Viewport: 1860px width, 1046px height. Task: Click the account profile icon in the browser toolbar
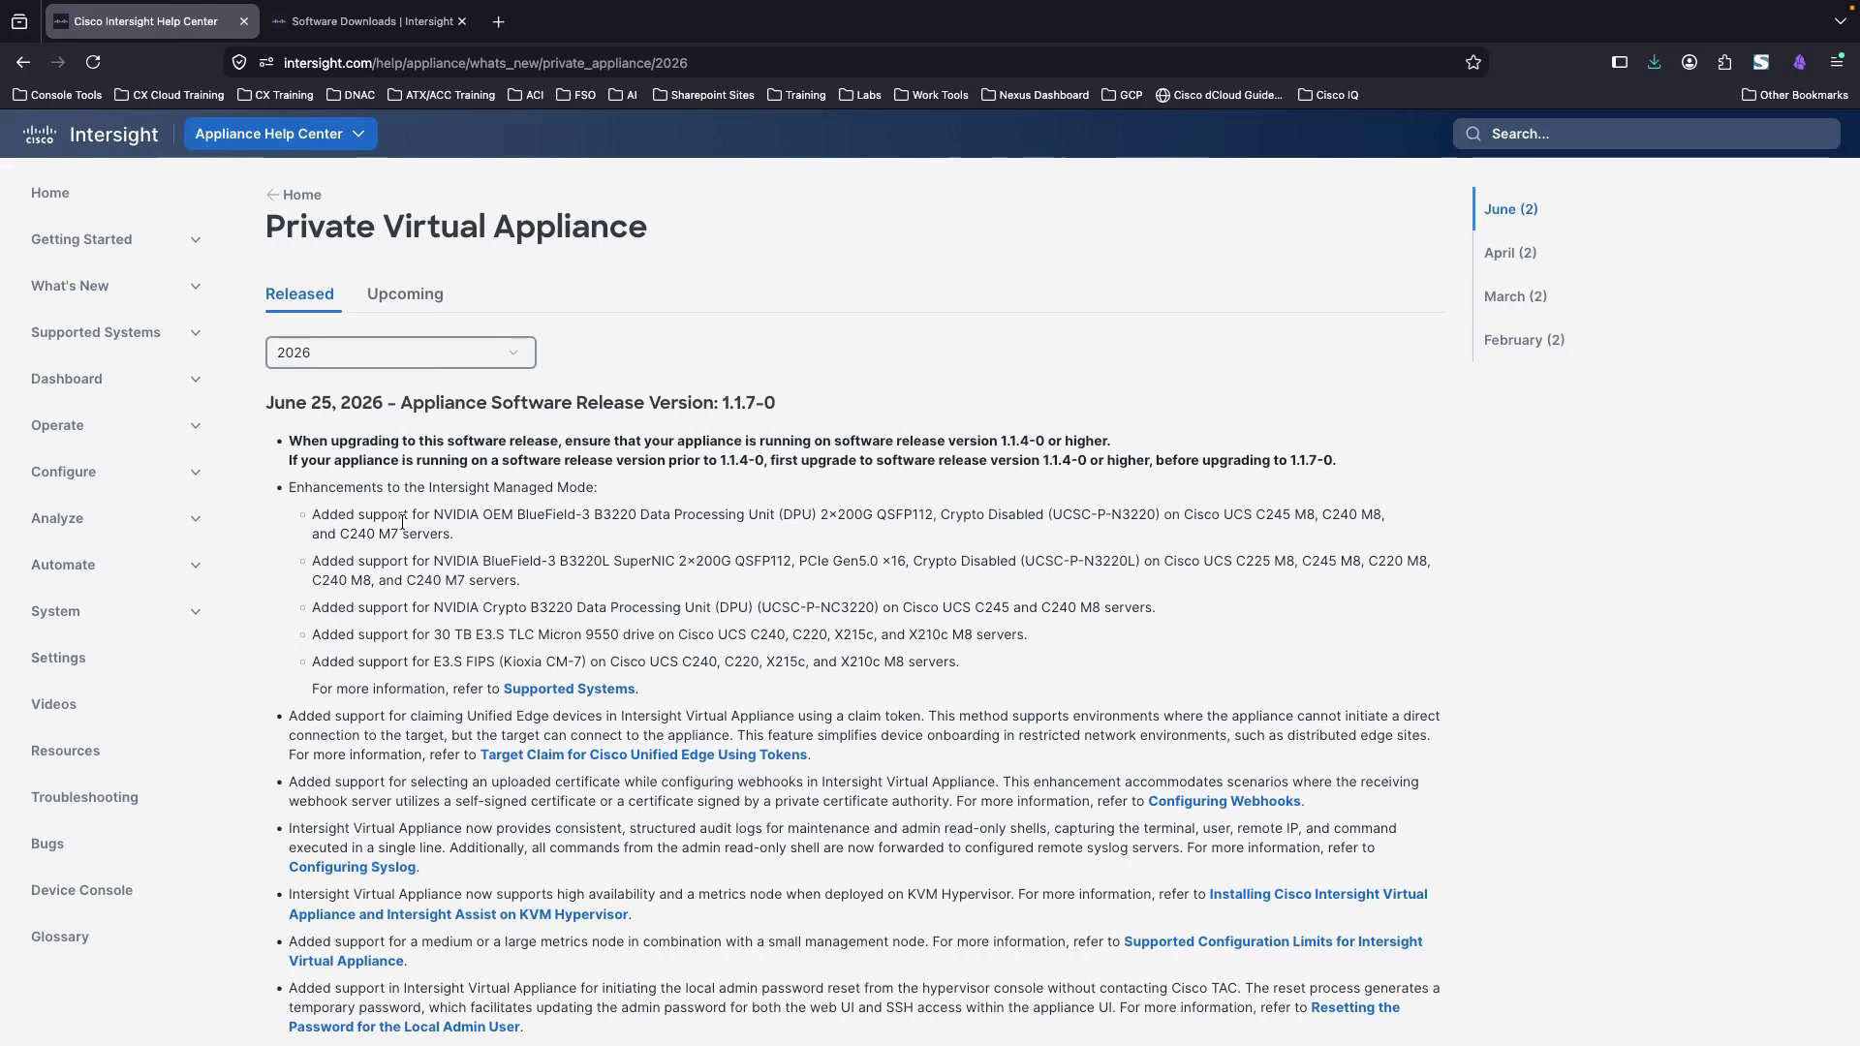pos(1689,62)
